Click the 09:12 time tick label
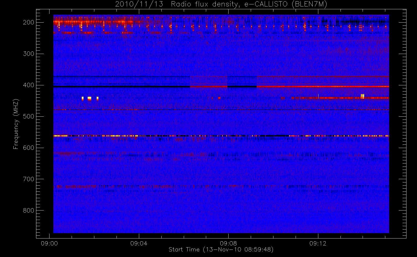Viewport: 417px width, 257px height. (x=318, y=243)
